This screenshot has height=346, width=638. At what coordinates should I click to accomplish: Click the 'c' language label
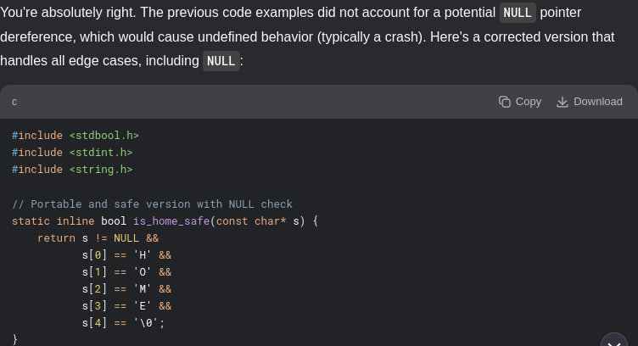14,102
